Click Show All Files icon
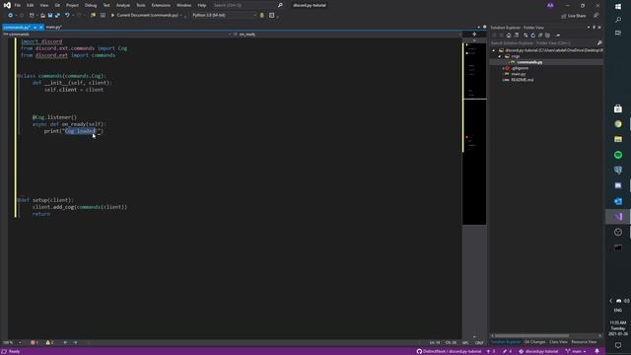The width and height of the screenshot is (631, 355). pos(547,35)
